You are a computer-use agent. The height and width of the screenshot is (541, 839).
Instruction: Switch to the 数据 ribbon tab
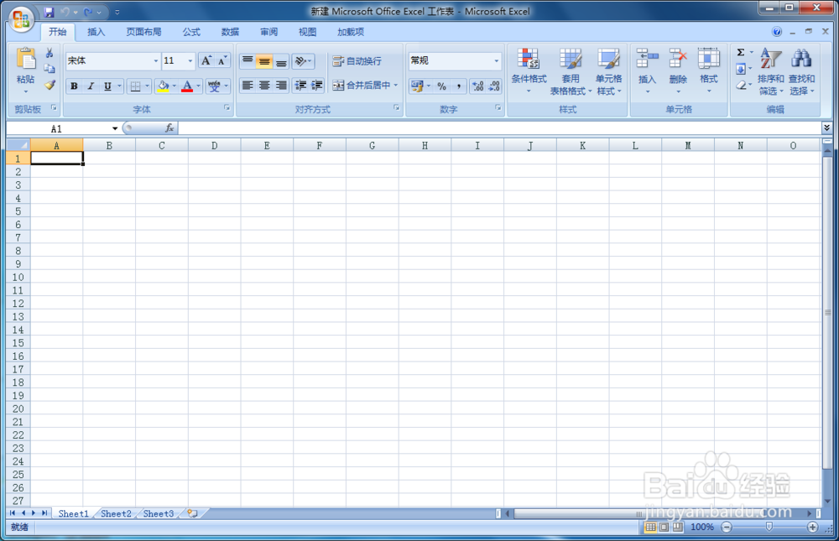[230, 32]
